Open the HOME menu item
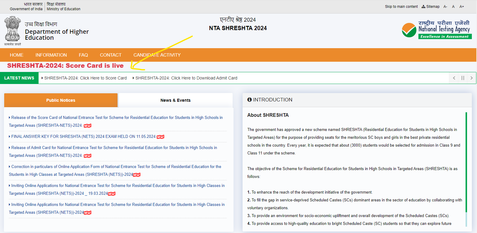This screenshot has width=477, height=233. click(17, 55)
